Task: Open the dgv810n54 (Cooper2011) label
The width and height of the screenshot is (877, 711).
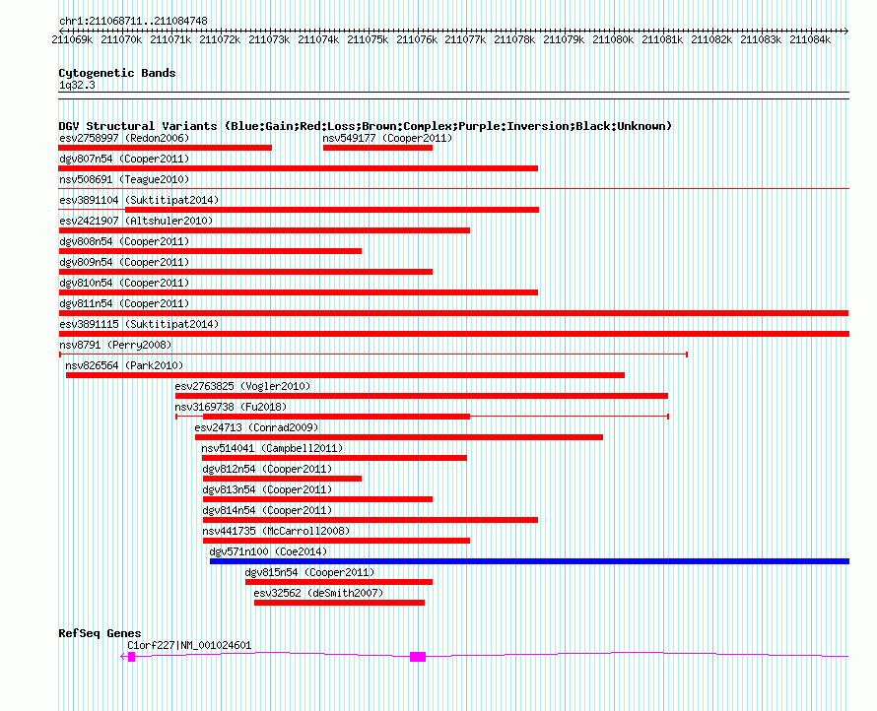Action: pyautogui.click(x=124, y=283)
